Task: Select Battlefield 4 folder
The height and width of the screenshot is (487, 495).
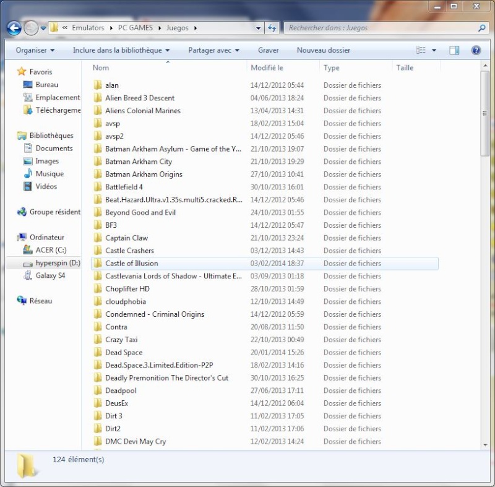Action: 124,187
